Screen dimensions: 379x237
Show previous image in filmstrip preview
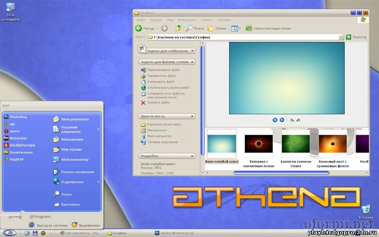click(275, 120)
